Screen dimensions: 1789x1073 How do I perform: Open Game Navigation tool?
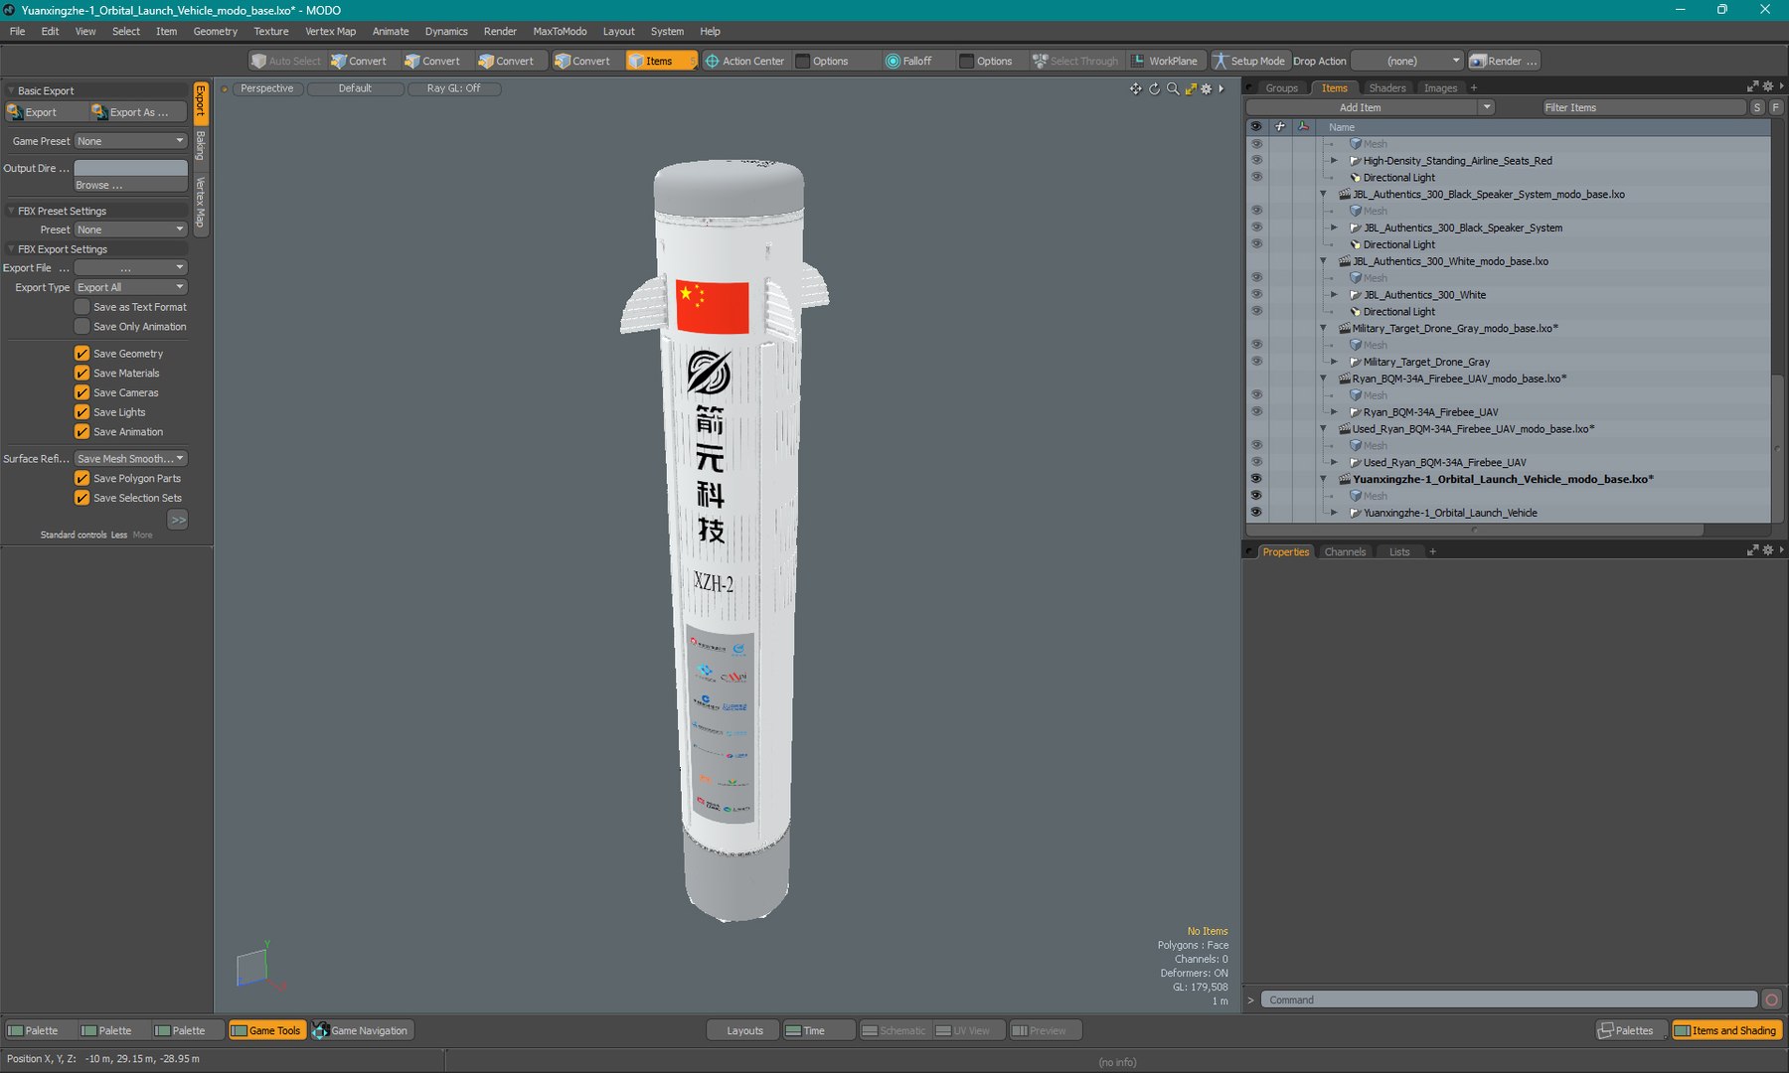[361, 1030]
